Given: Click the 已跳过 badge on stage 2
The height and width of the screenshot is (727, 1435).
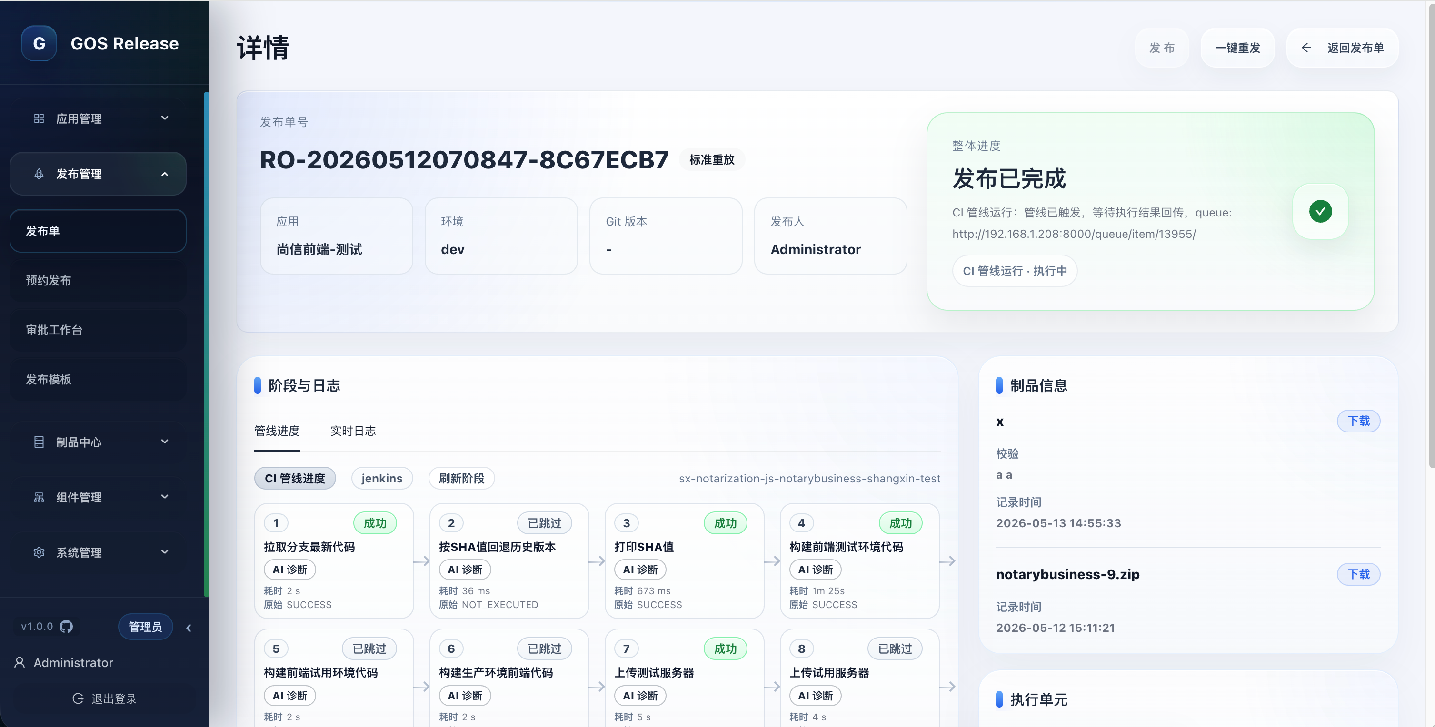Looking at the screenshot, I should coord(544,523).
